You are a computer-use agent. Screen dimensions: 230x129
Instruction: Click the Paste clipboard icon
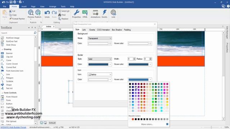[x=5, y=13]
